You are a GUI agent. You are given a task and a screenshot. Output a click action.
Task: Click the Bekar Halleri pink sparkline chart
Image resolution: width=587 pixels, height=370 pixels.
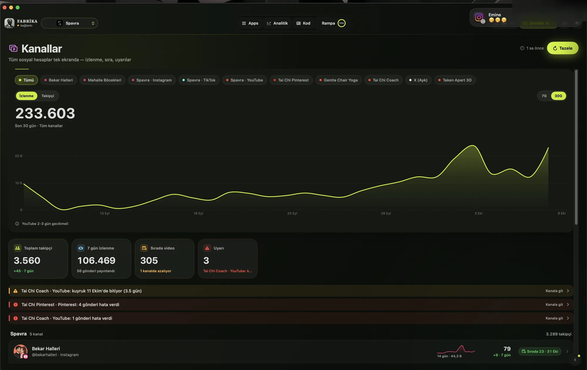(456, 349)
